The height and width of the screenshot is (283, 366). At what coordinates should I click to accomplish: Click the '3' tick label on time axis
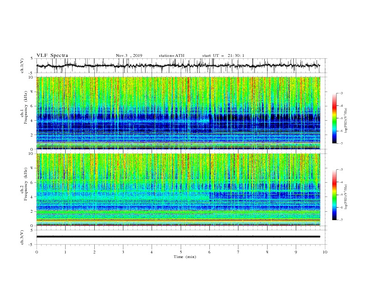123,252
